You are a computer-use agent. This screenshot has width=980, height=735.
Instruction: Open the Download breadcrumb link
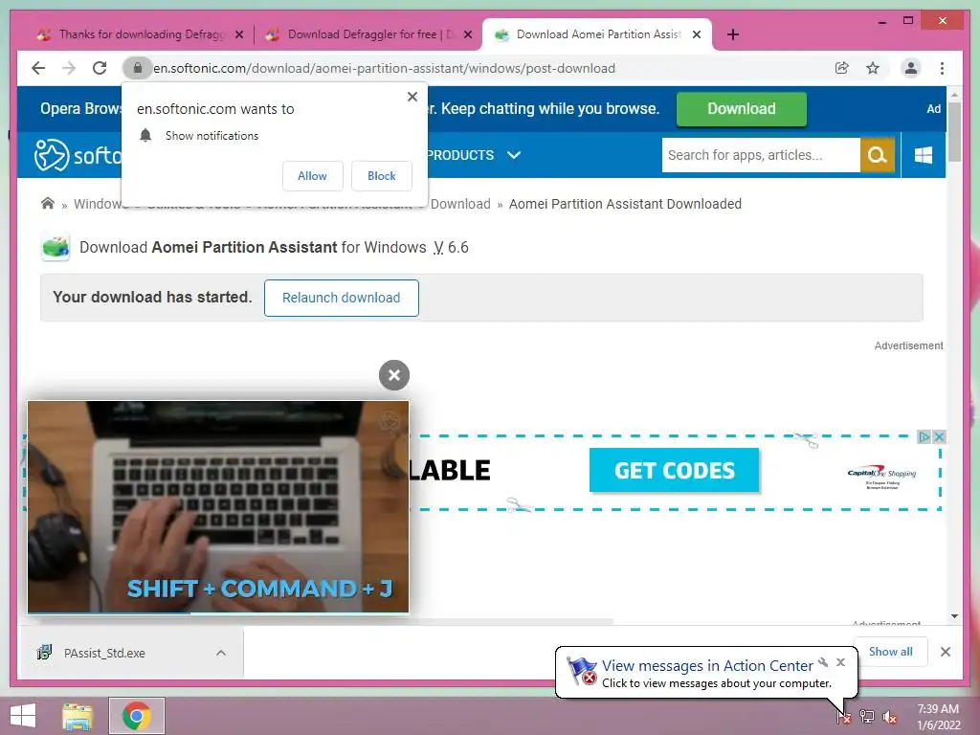pyautogui.click(x=460, y=204)
